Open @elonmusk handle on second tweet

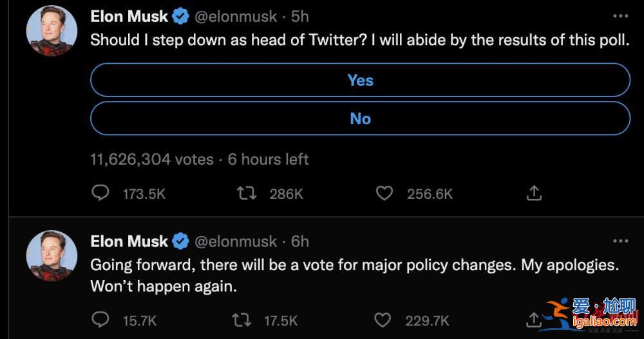[236, 241]
